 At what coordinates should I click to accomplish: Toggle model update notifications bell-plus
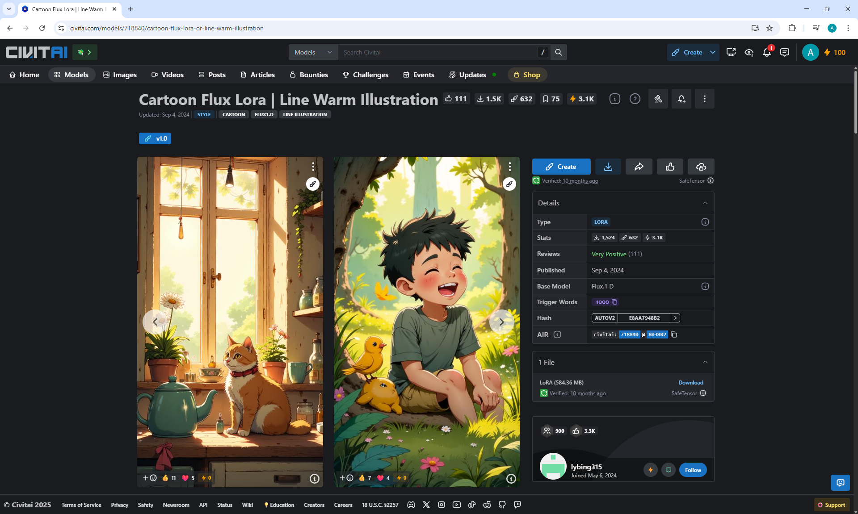coord(681,99)
